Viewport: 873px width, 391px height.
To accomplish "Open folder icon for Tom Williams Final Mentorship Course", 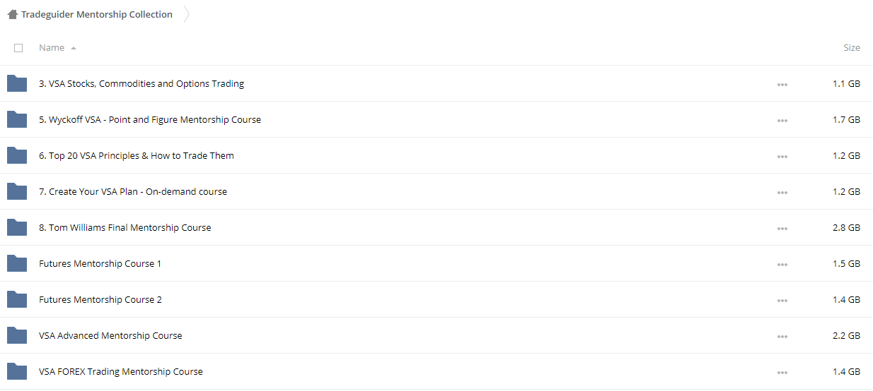I will pos(17,227).
